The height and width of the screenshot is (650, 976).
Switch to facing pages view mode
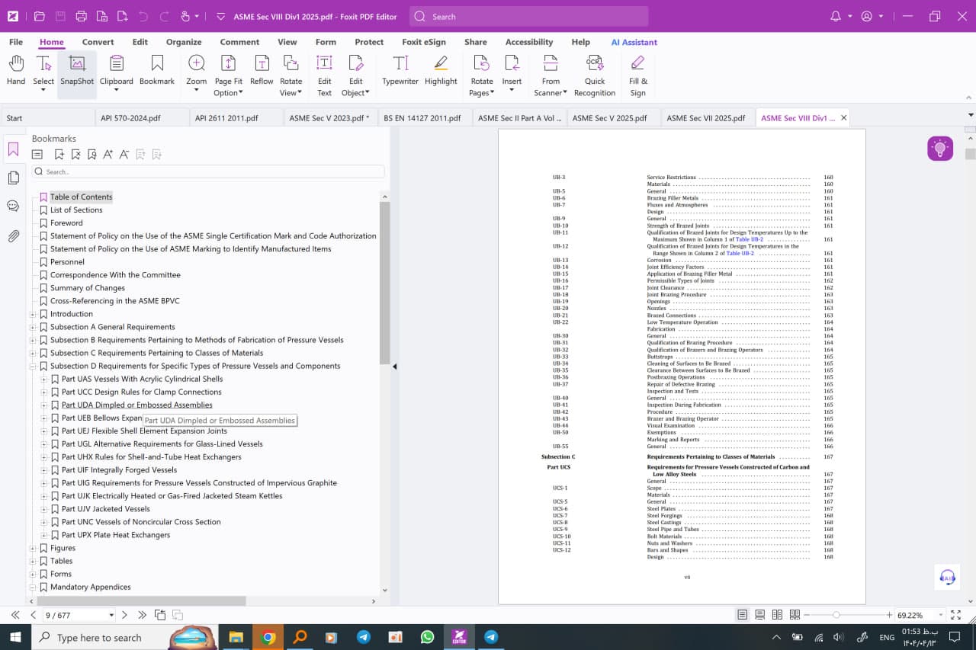coord(777,615)
